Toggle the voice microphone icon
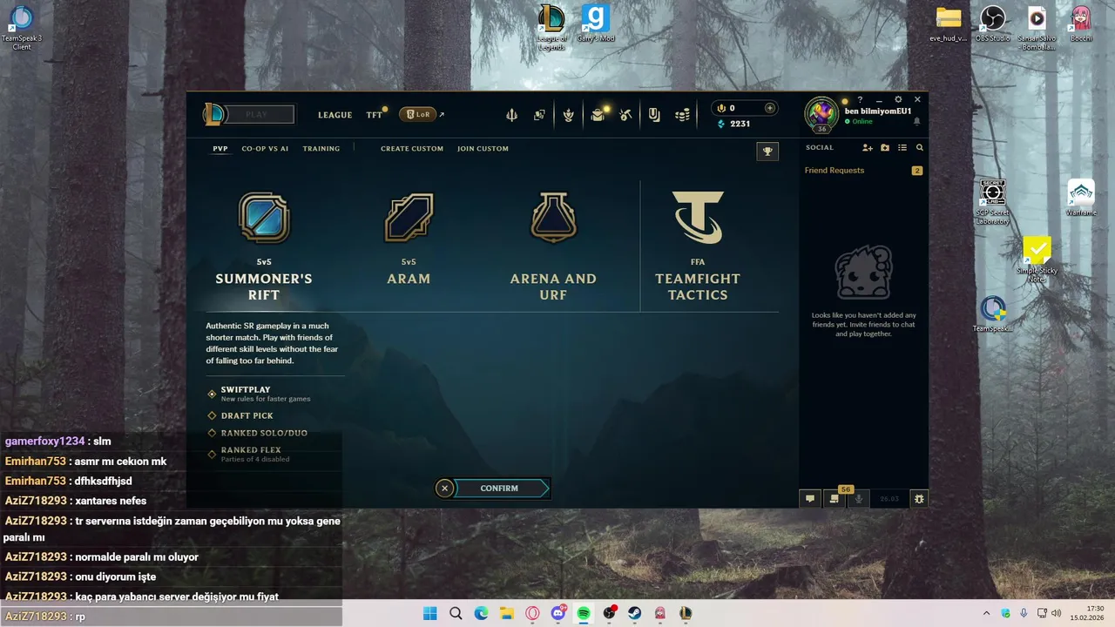The width and height of the screenshot is (1115, 627). pyautogui.click(x=858, y=499)
